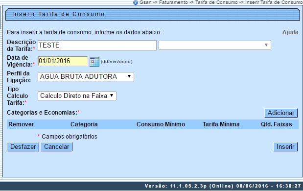Open the Ajuda help link
Screen dimensions: 303x191
[290, 32]
